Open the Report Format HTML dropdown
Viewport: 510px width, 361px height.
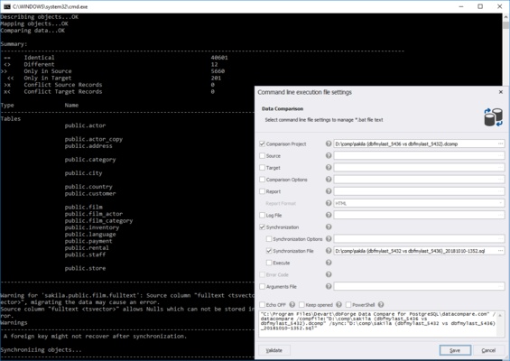500,203
